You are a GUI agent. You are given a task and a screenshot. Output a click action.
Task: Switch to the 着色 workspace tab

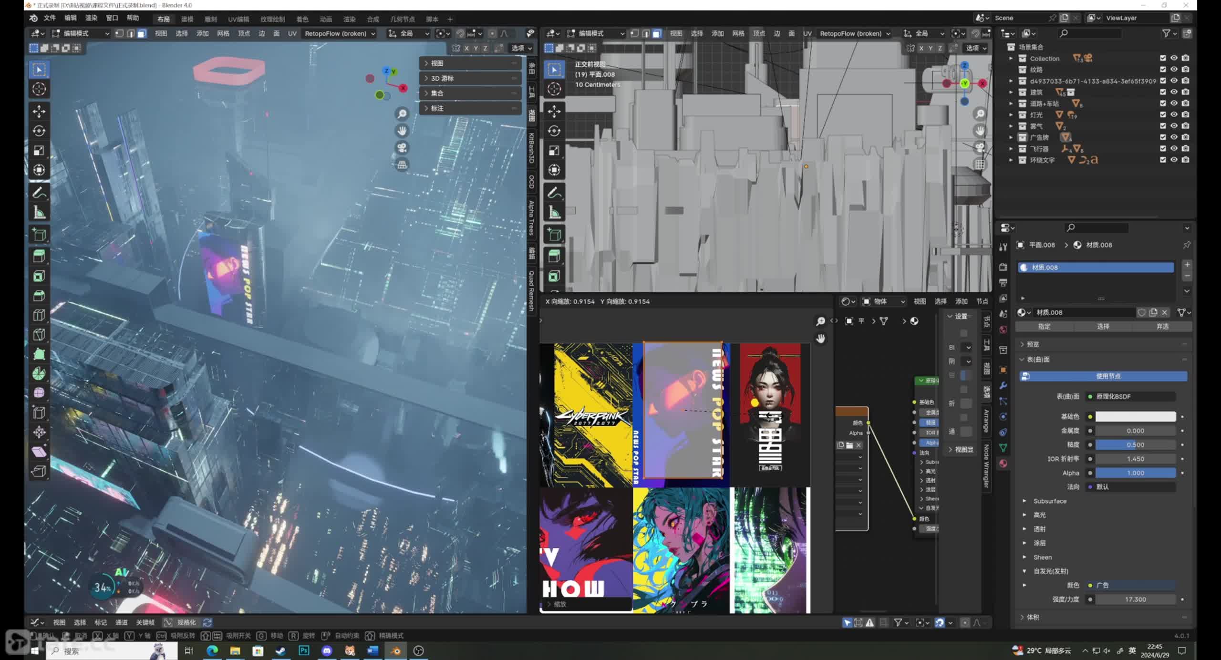302,19
